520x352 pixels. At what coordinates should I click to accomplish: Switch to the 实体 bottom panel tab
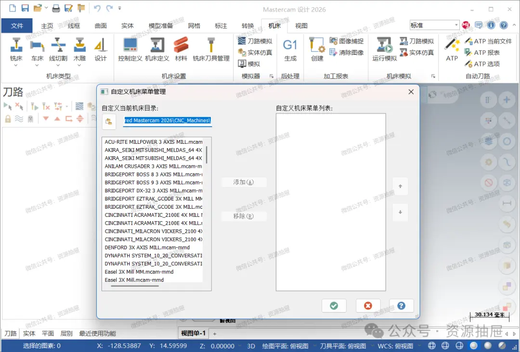[29, 333]
